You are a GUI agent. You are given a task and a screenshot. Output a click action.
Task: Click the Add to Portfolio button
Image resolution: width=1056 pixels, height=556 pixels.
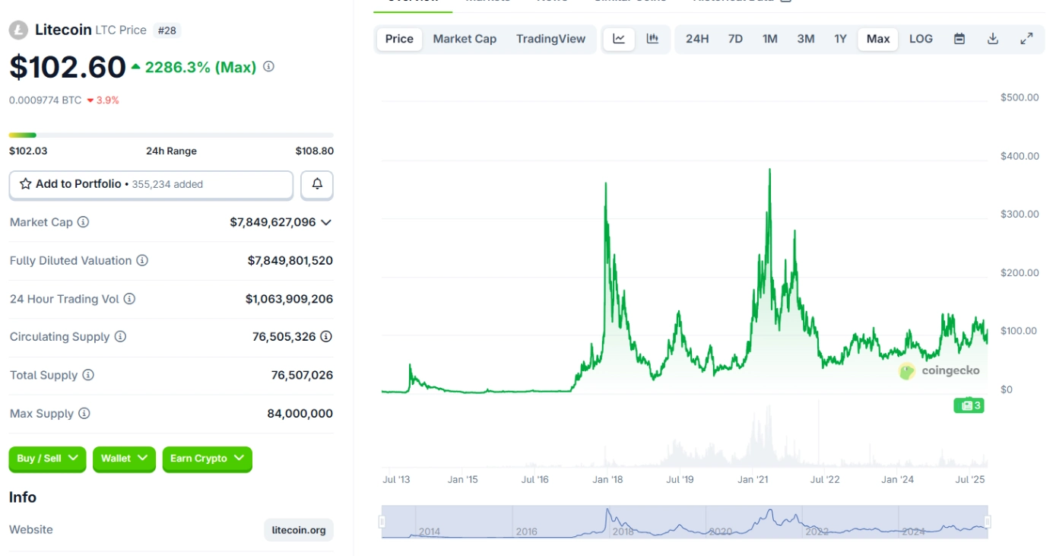pyautogui.click(x=151, y=184)
